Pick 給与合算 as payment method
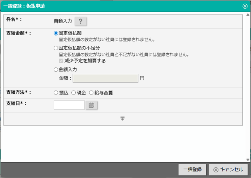Image resolution: width=251 pixels, height=178 pixels. [x=91, y=93]
